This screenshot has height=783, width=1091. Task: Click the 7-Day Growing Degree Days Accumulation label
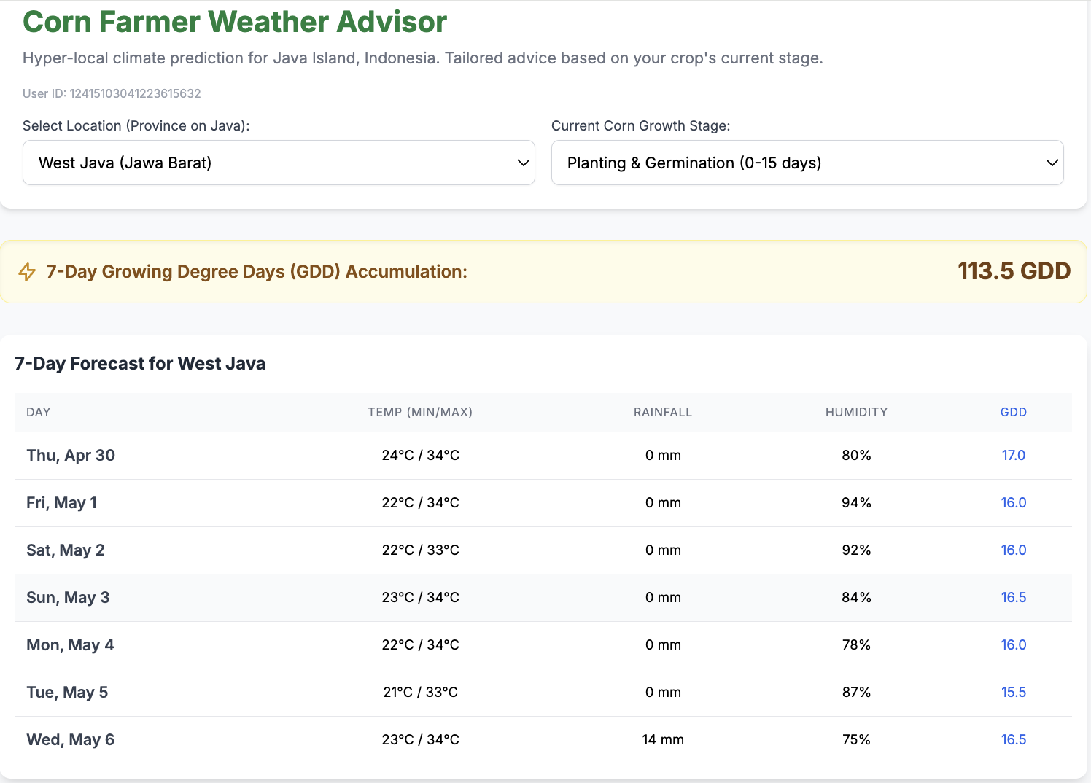point(257,272)
